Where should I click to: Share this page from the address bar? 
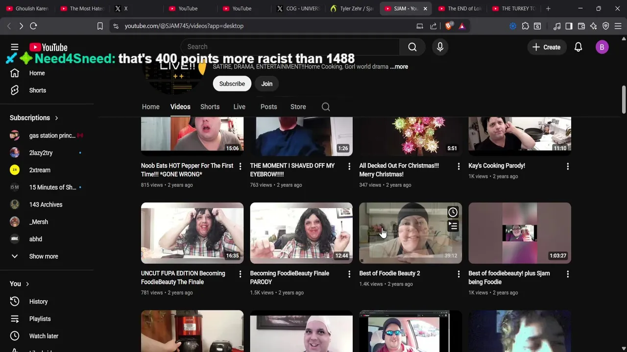434,26
